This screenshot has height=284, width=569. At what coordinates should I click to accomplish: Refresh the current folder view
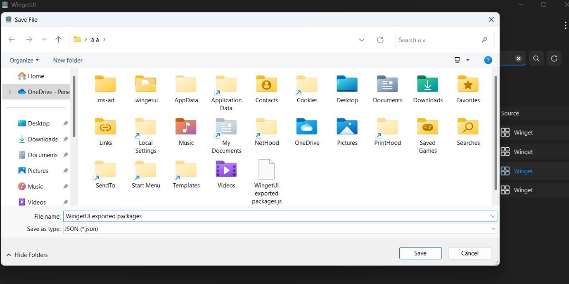tap(380, 40)
